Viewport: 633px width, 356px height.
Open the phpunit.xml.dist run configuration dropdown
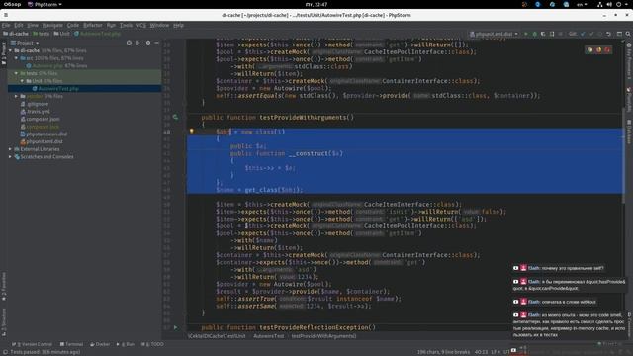click(x=494, y=34)
